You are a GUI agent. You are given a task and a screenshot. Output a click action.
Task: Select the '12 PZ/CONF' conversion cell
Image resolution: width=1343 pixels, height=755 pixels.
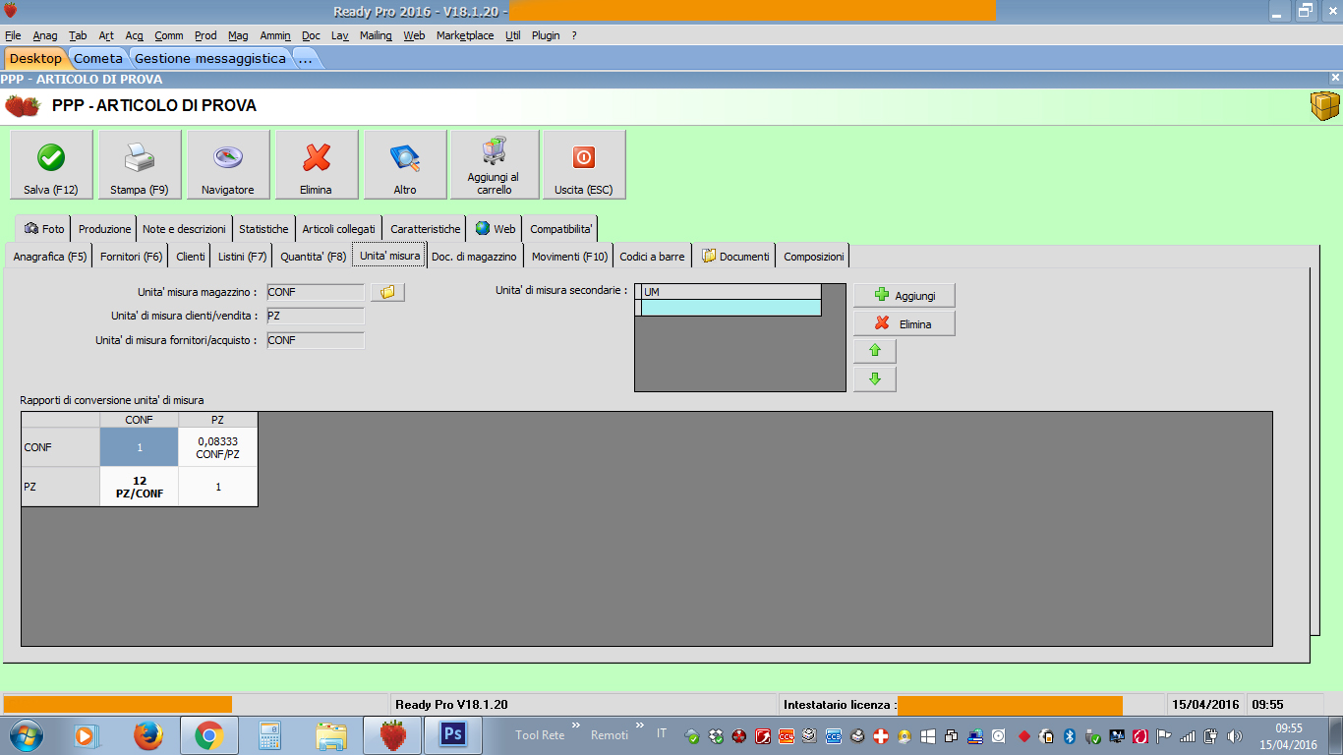[x=140, y=487]
